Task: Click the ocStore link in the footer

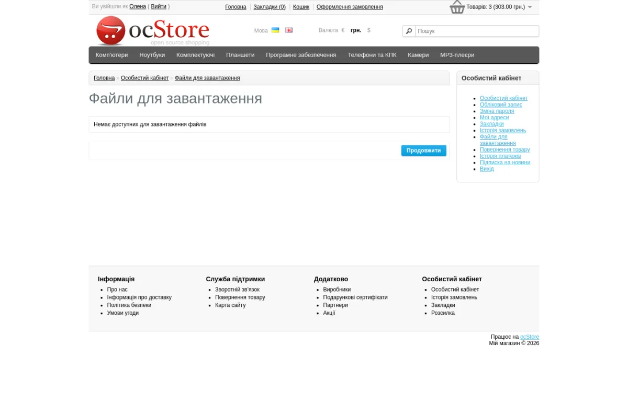Action: pos(530,337)
